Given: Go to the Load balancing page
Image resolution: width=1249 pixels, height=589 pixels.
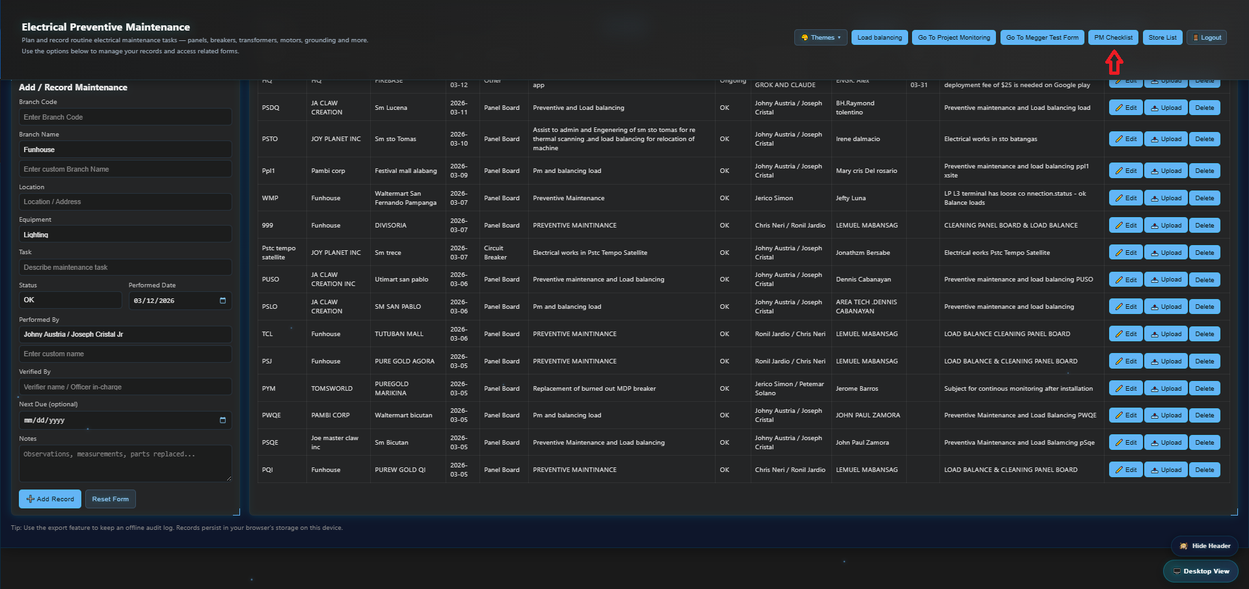Looking at the screenshot, I should click(x=879, y=38).
